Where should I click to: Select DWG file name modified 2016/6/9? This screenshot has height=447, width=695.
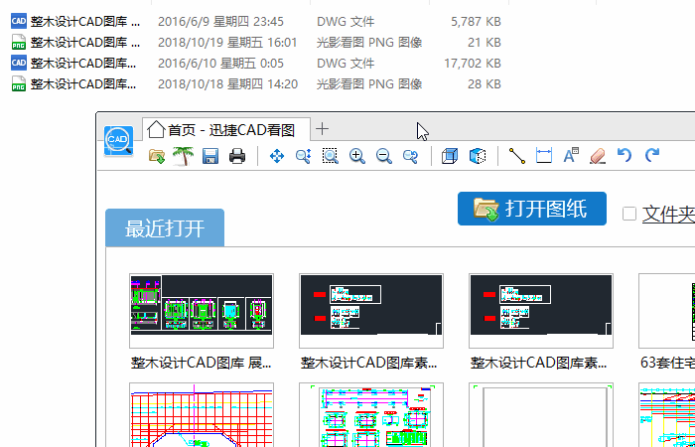(85, 21)
